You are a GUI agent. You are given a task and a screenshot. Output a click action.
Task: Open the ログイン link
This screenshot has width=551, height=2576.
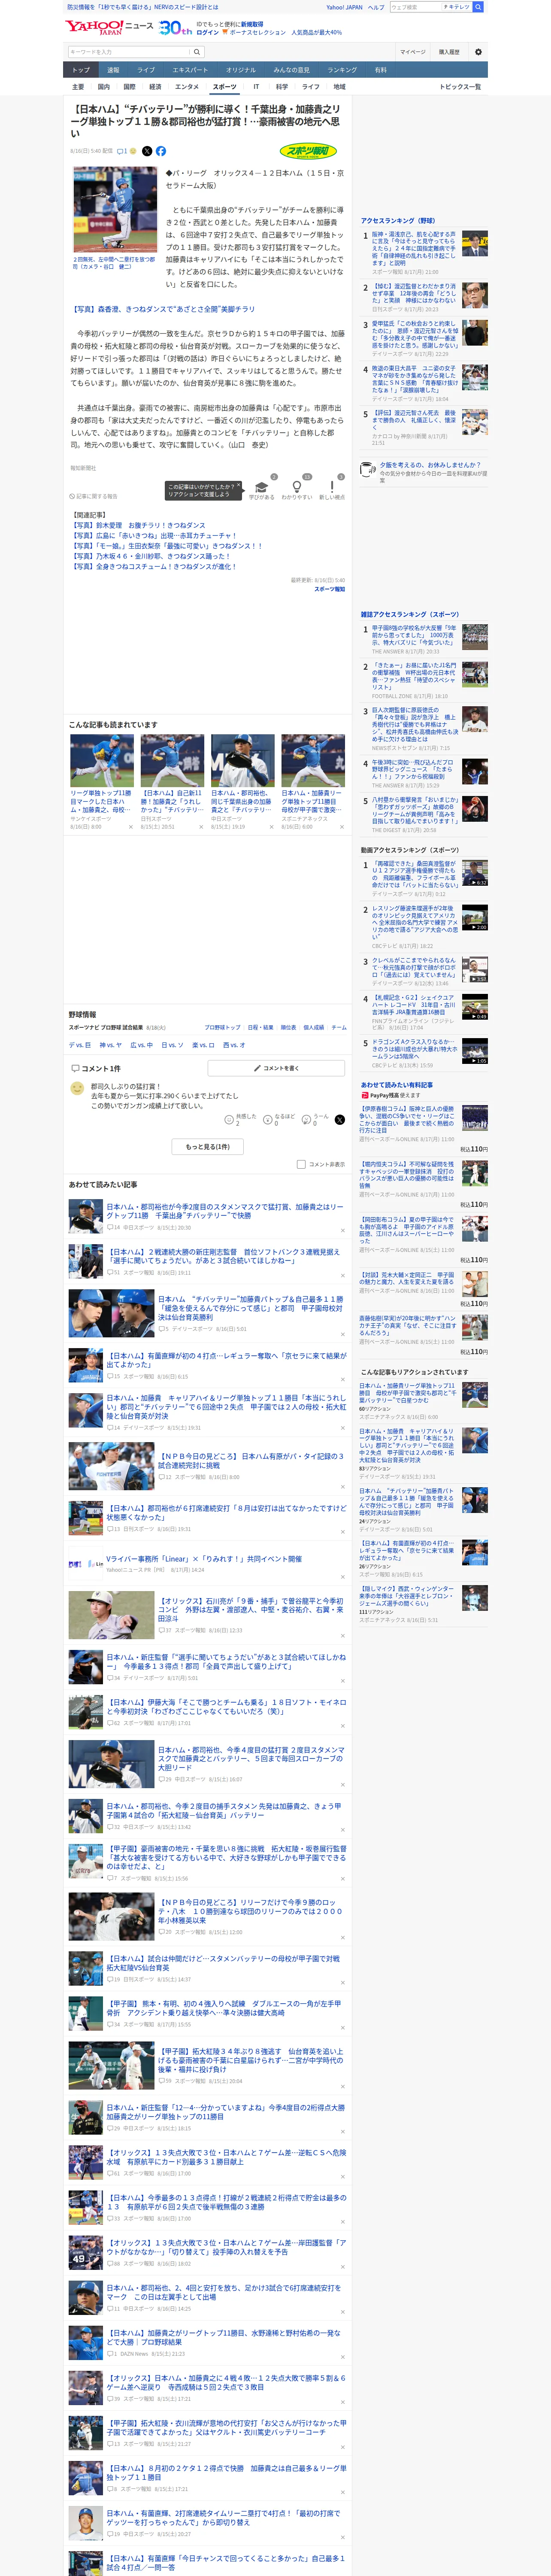pos(208,32)
